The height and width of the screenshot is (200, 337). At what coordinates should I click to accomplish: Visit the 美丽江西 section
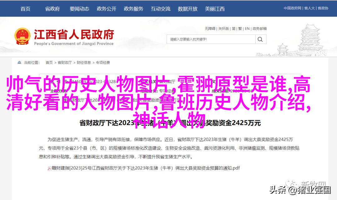[x=215, y=9]
